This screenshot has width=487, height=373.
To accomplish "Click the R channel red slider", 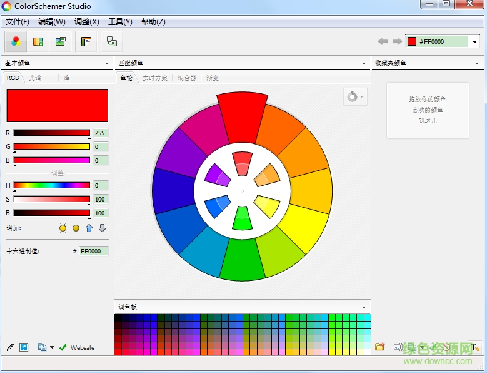I will [52, 133].
